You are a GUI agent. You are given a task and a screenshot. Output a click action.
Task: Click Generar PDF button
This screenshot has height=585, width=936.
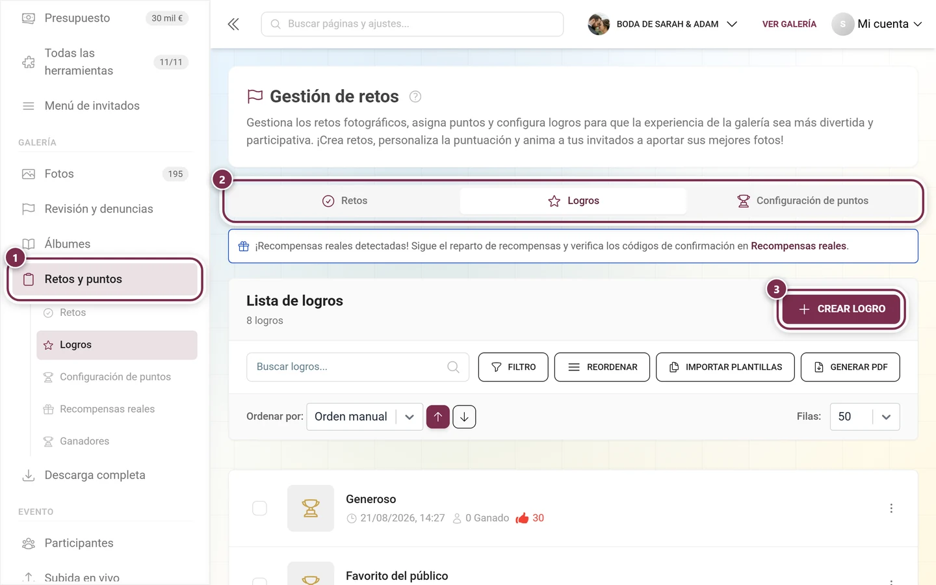click(x=850, y=367)
